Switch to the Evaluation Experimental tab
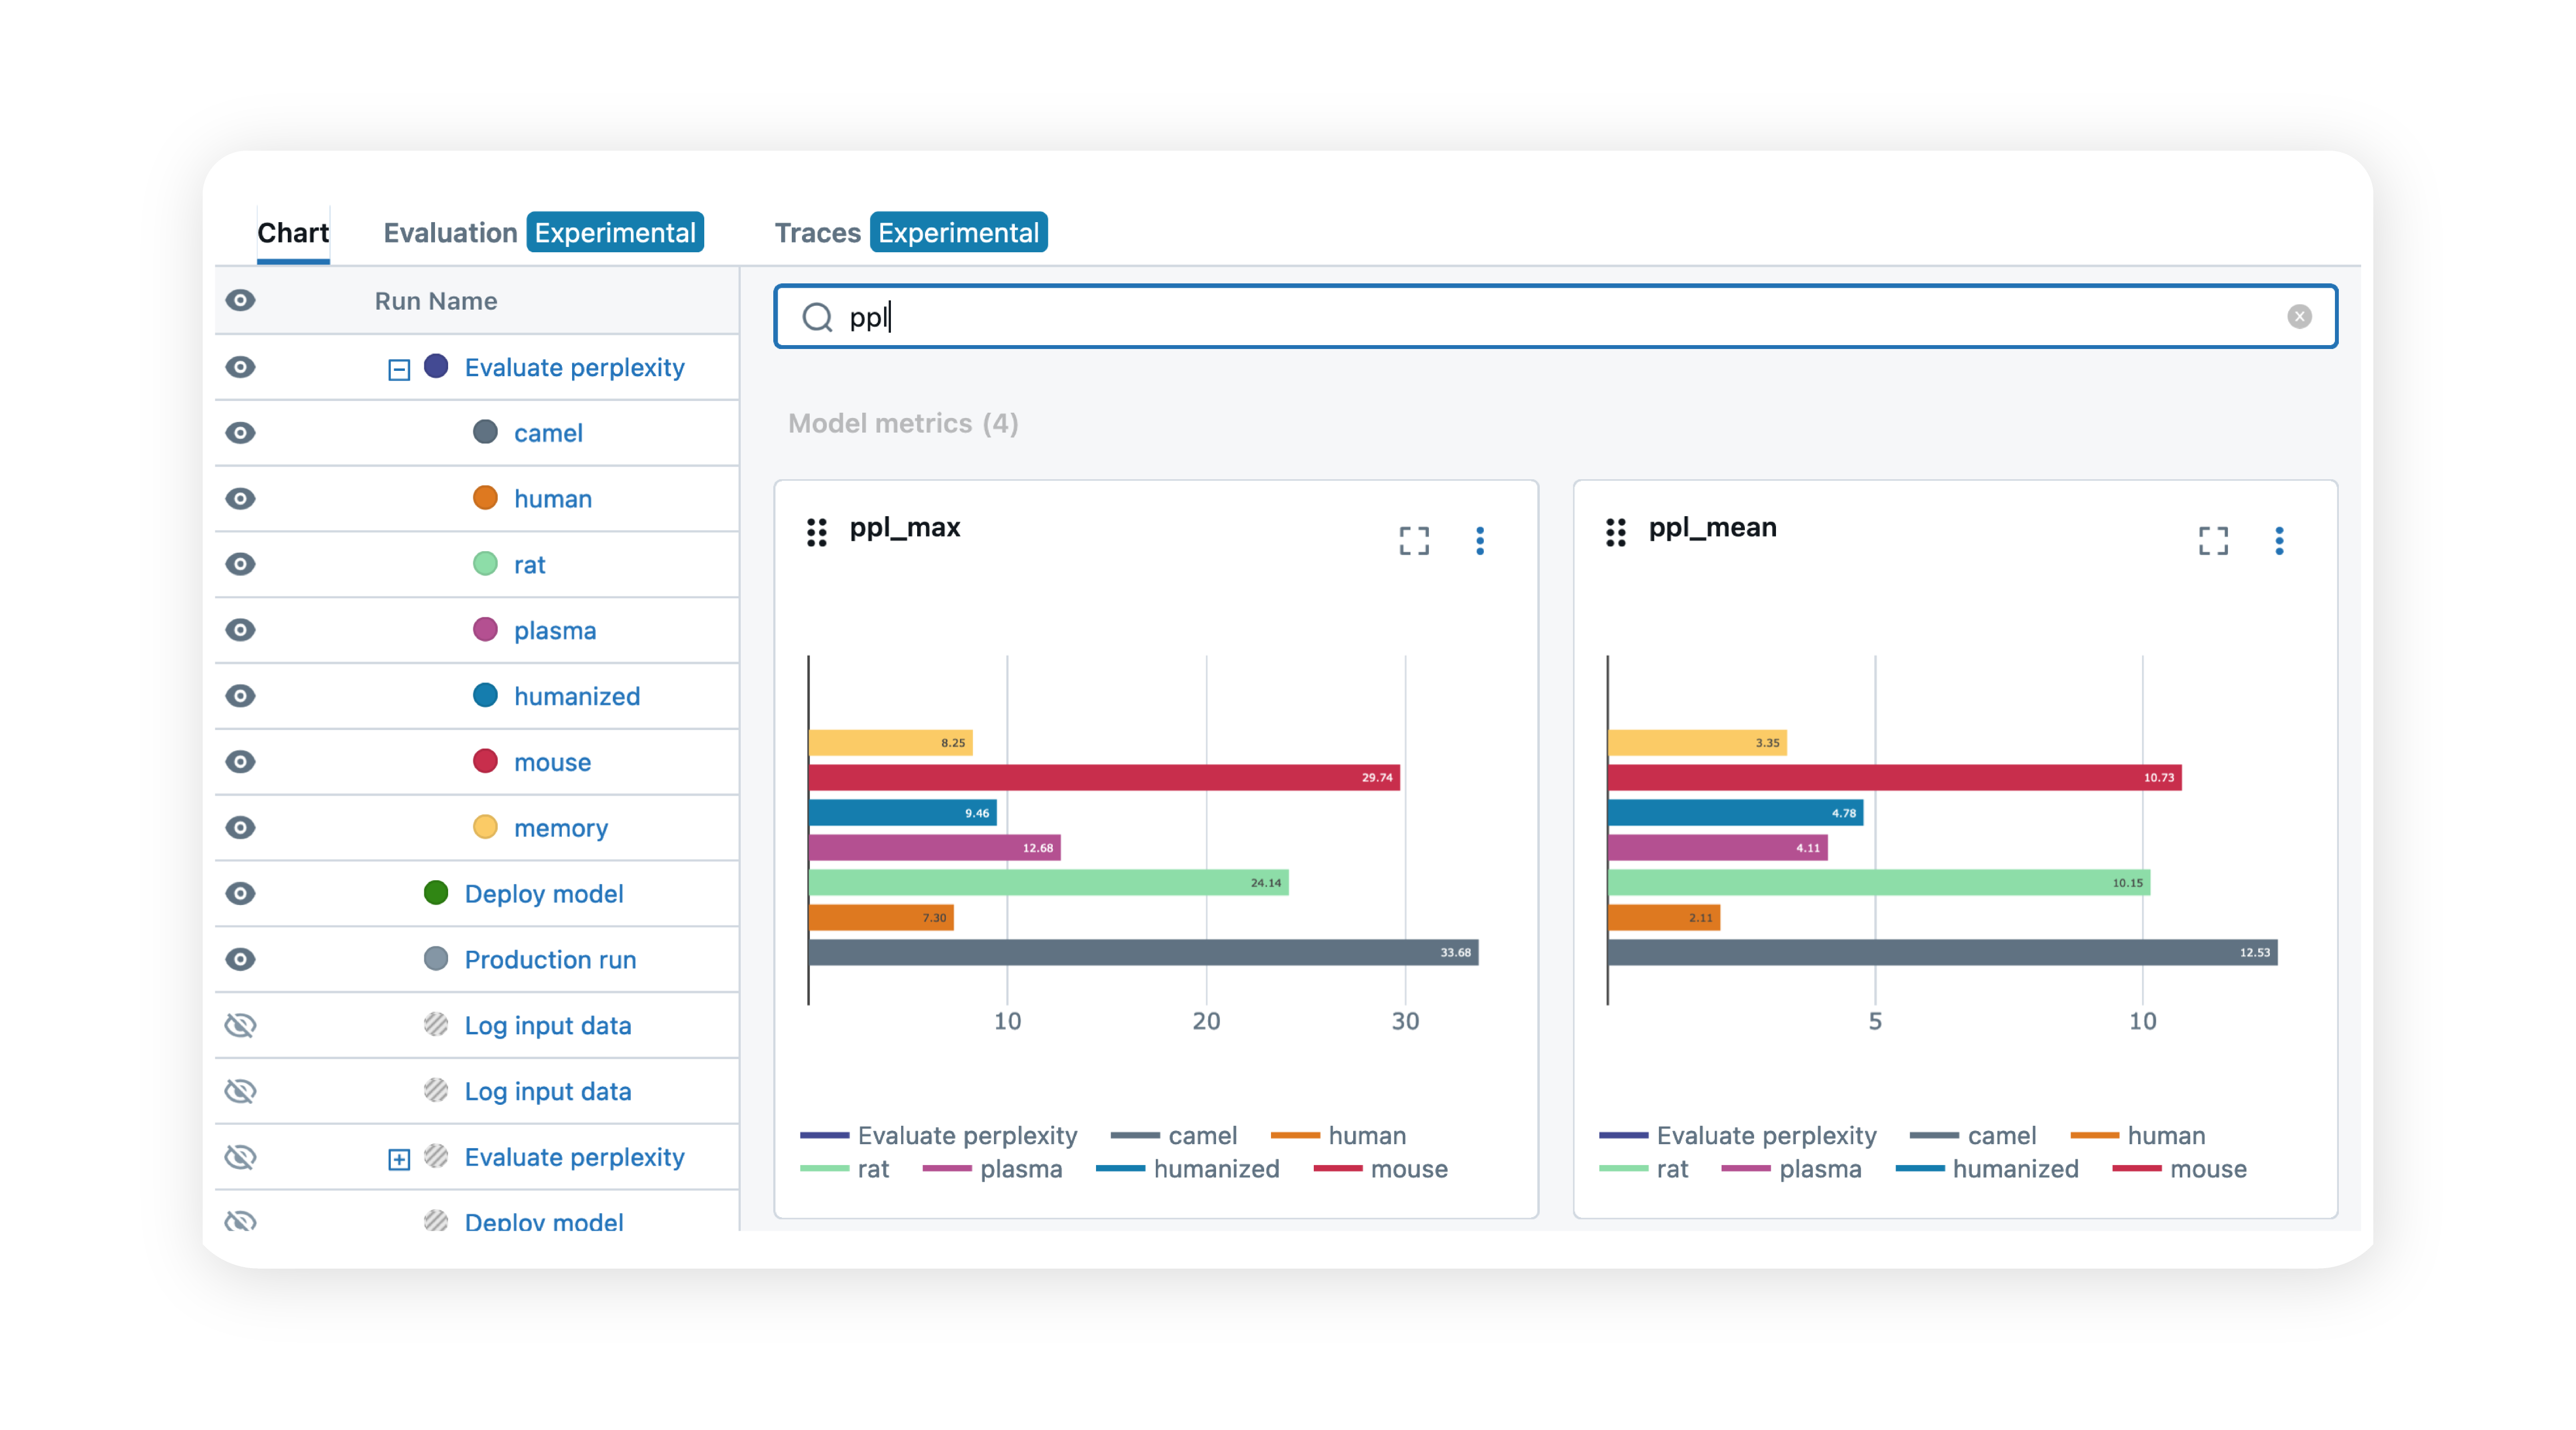Screen dimensions: 2576x1430 coord(543,233)
